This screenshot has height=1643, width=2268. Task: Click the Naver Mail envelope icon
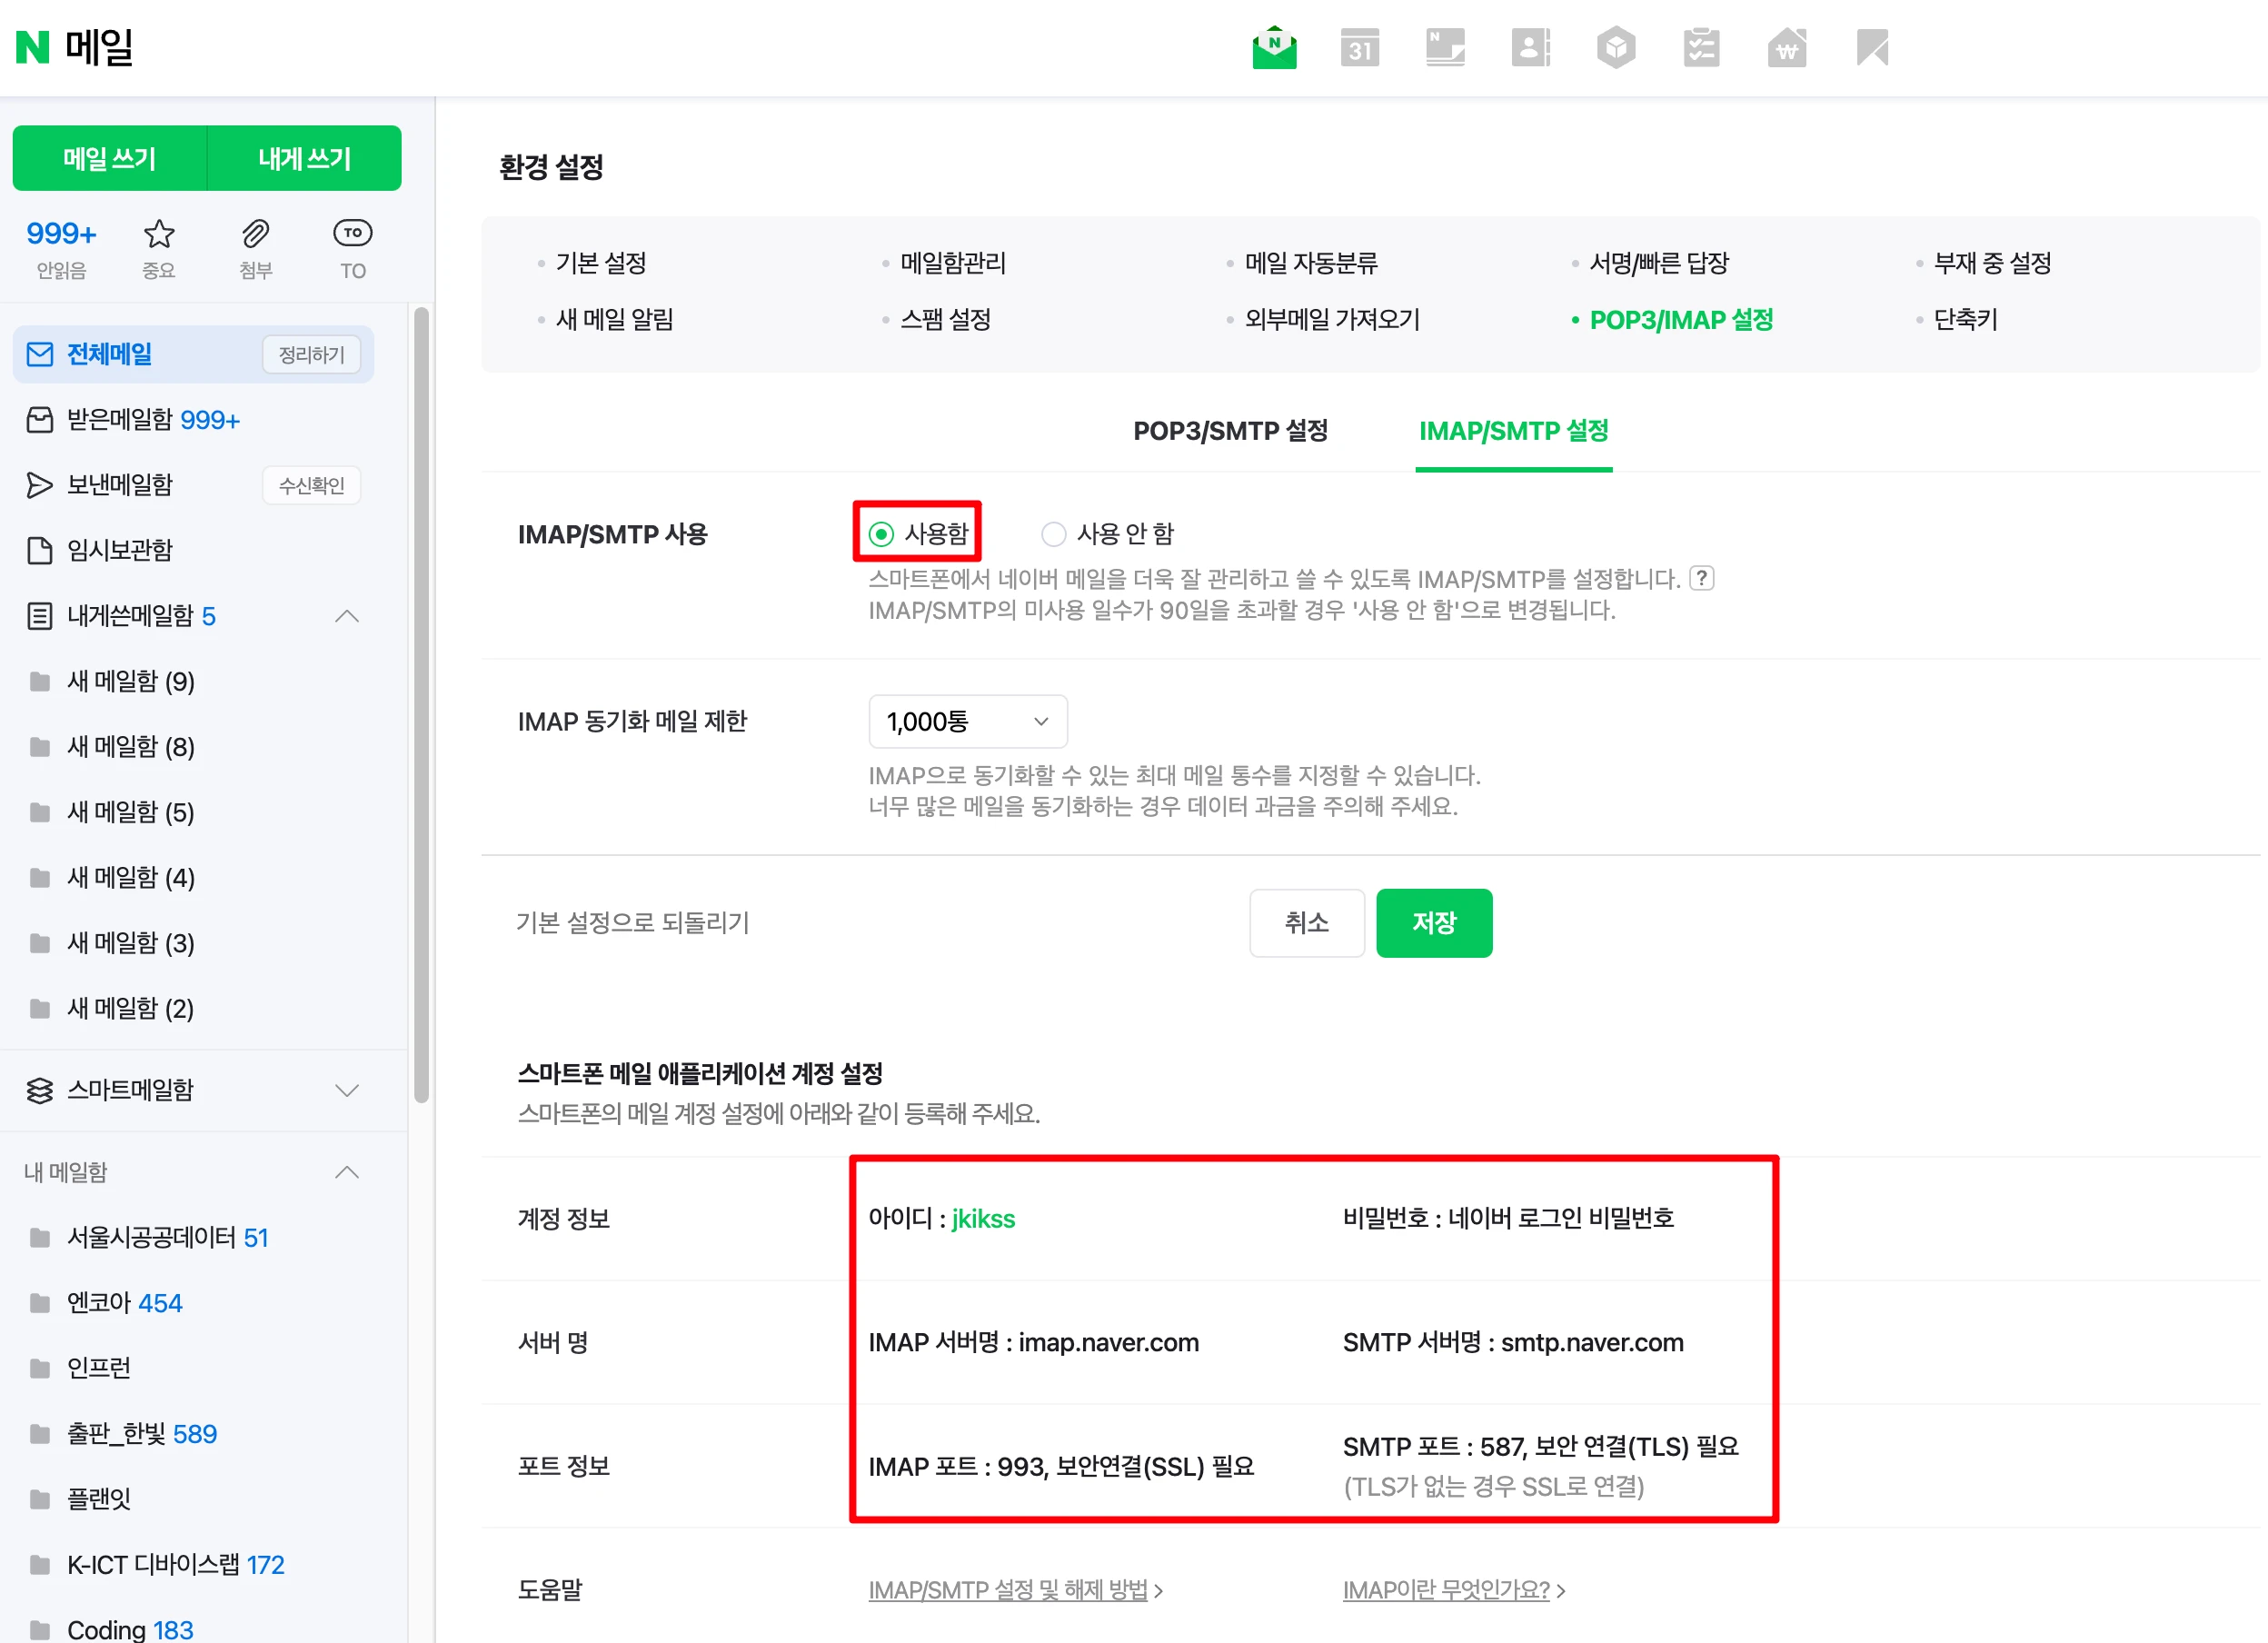tap(1274, 48)
